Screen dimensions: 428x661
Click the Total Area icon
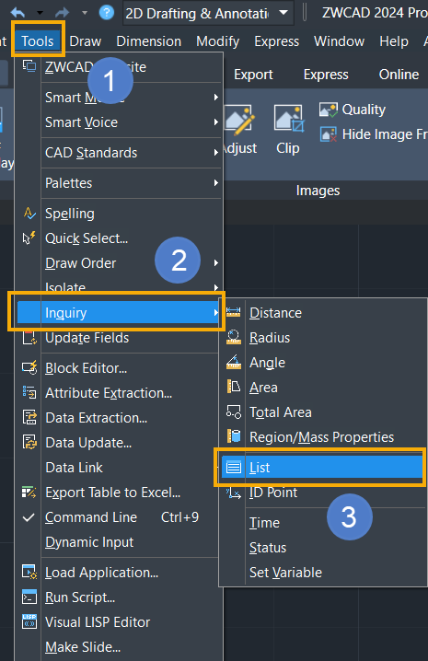233,412
